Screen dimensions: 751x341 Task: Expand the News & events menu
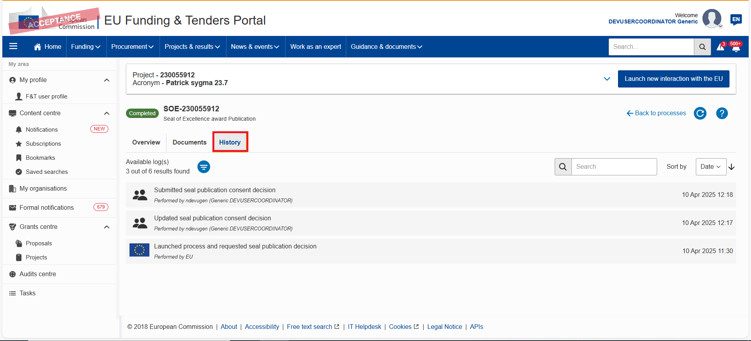(x=255, y=47)
